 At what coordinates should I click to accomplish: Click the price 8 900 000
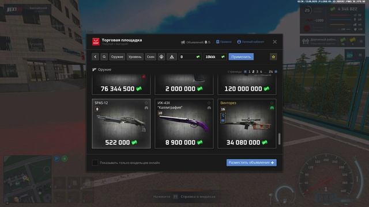pyautogui.click(x=180, y=143)
